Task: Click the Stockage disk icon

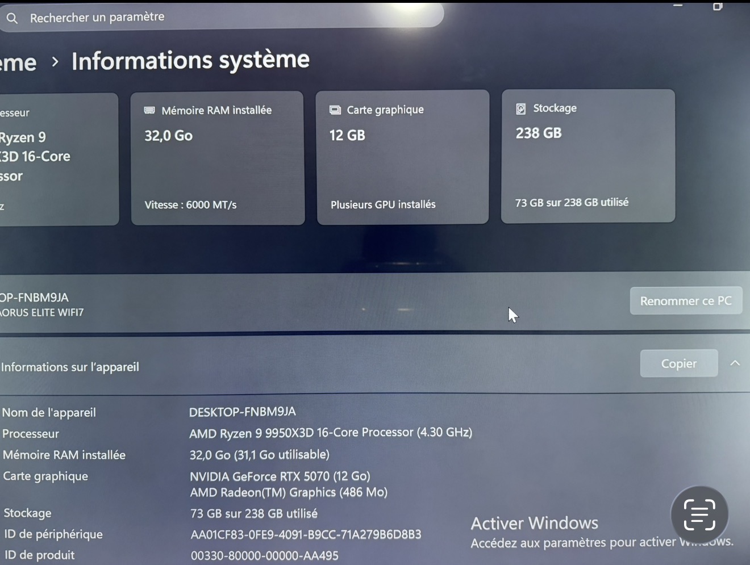Action: (520, 108)
